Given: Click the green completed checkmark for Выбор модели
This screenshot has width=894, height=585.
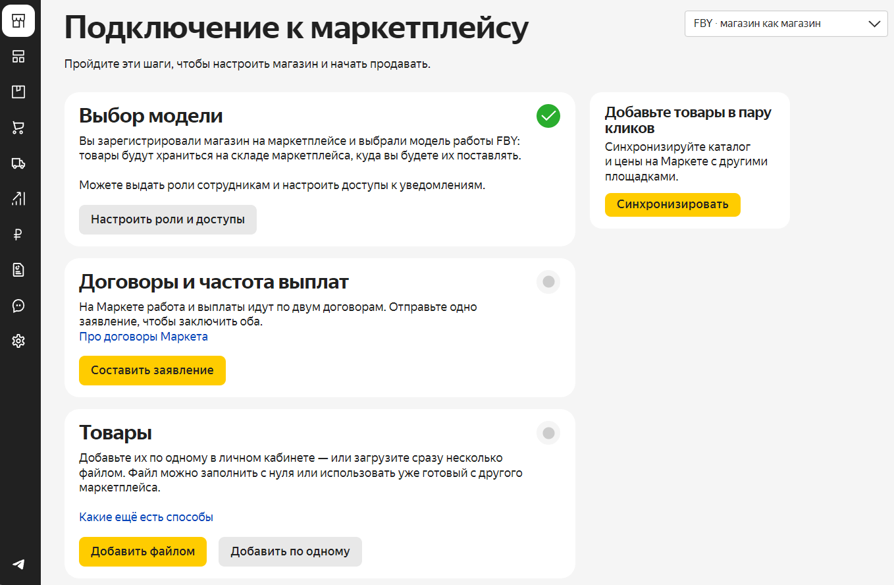Looking at the screenshot, I should click(548, 116).
